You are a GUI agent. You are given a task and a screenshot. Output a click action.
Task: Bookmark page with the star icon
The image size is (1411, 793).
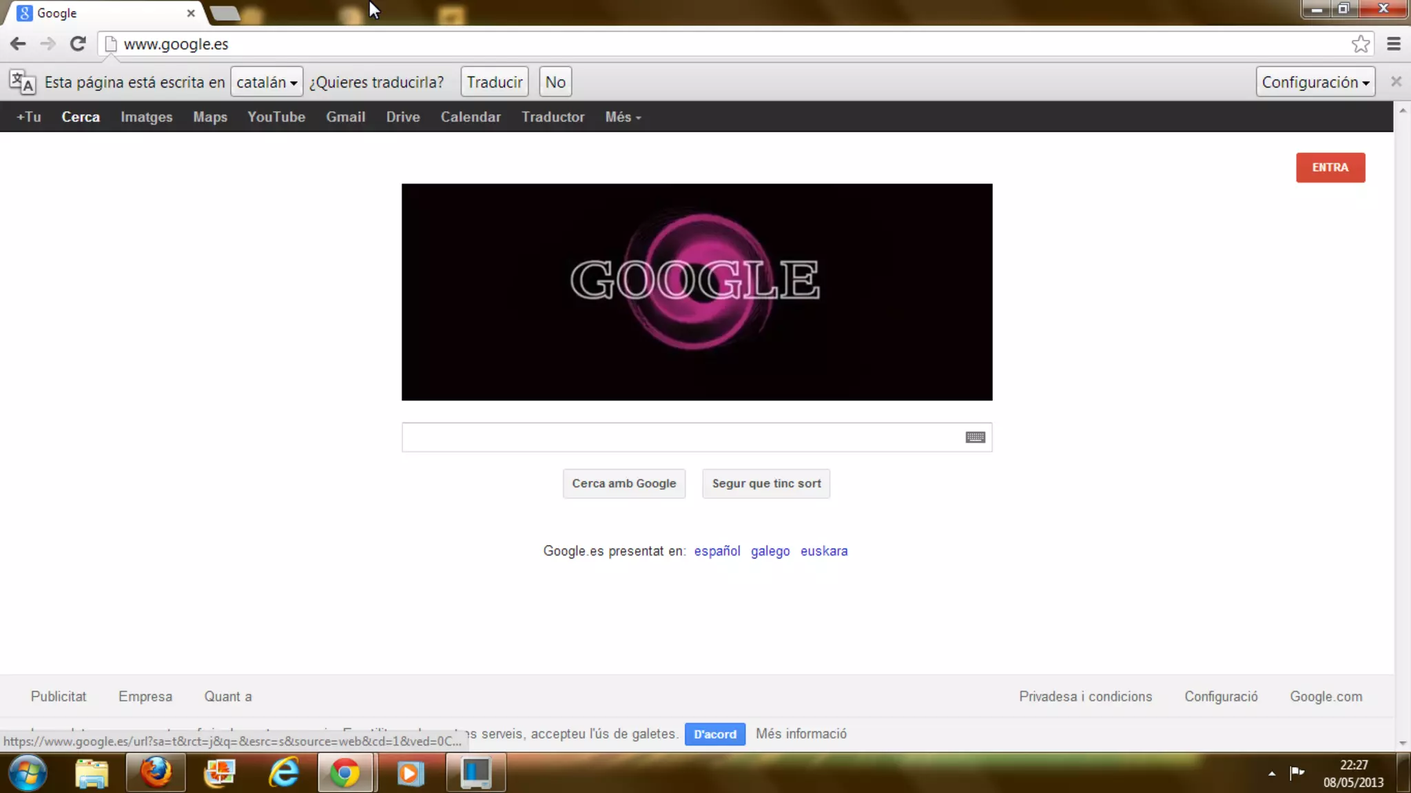coord(1360,44)
